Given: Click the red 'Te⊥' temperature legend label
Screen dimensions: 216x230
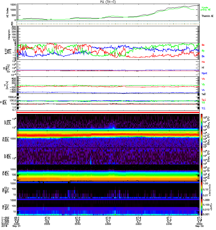Looking at the screenshot, I should click(204, 100).
